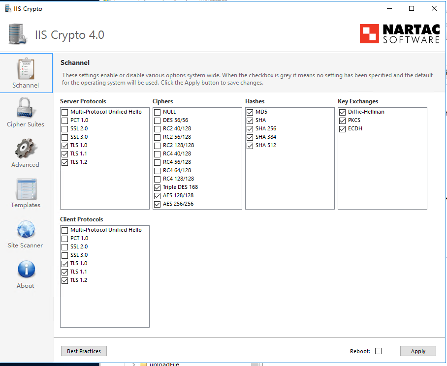This screenshot has height=366, width=447.
Task: Close the IIS Crypto window
Action: (434, 8)
